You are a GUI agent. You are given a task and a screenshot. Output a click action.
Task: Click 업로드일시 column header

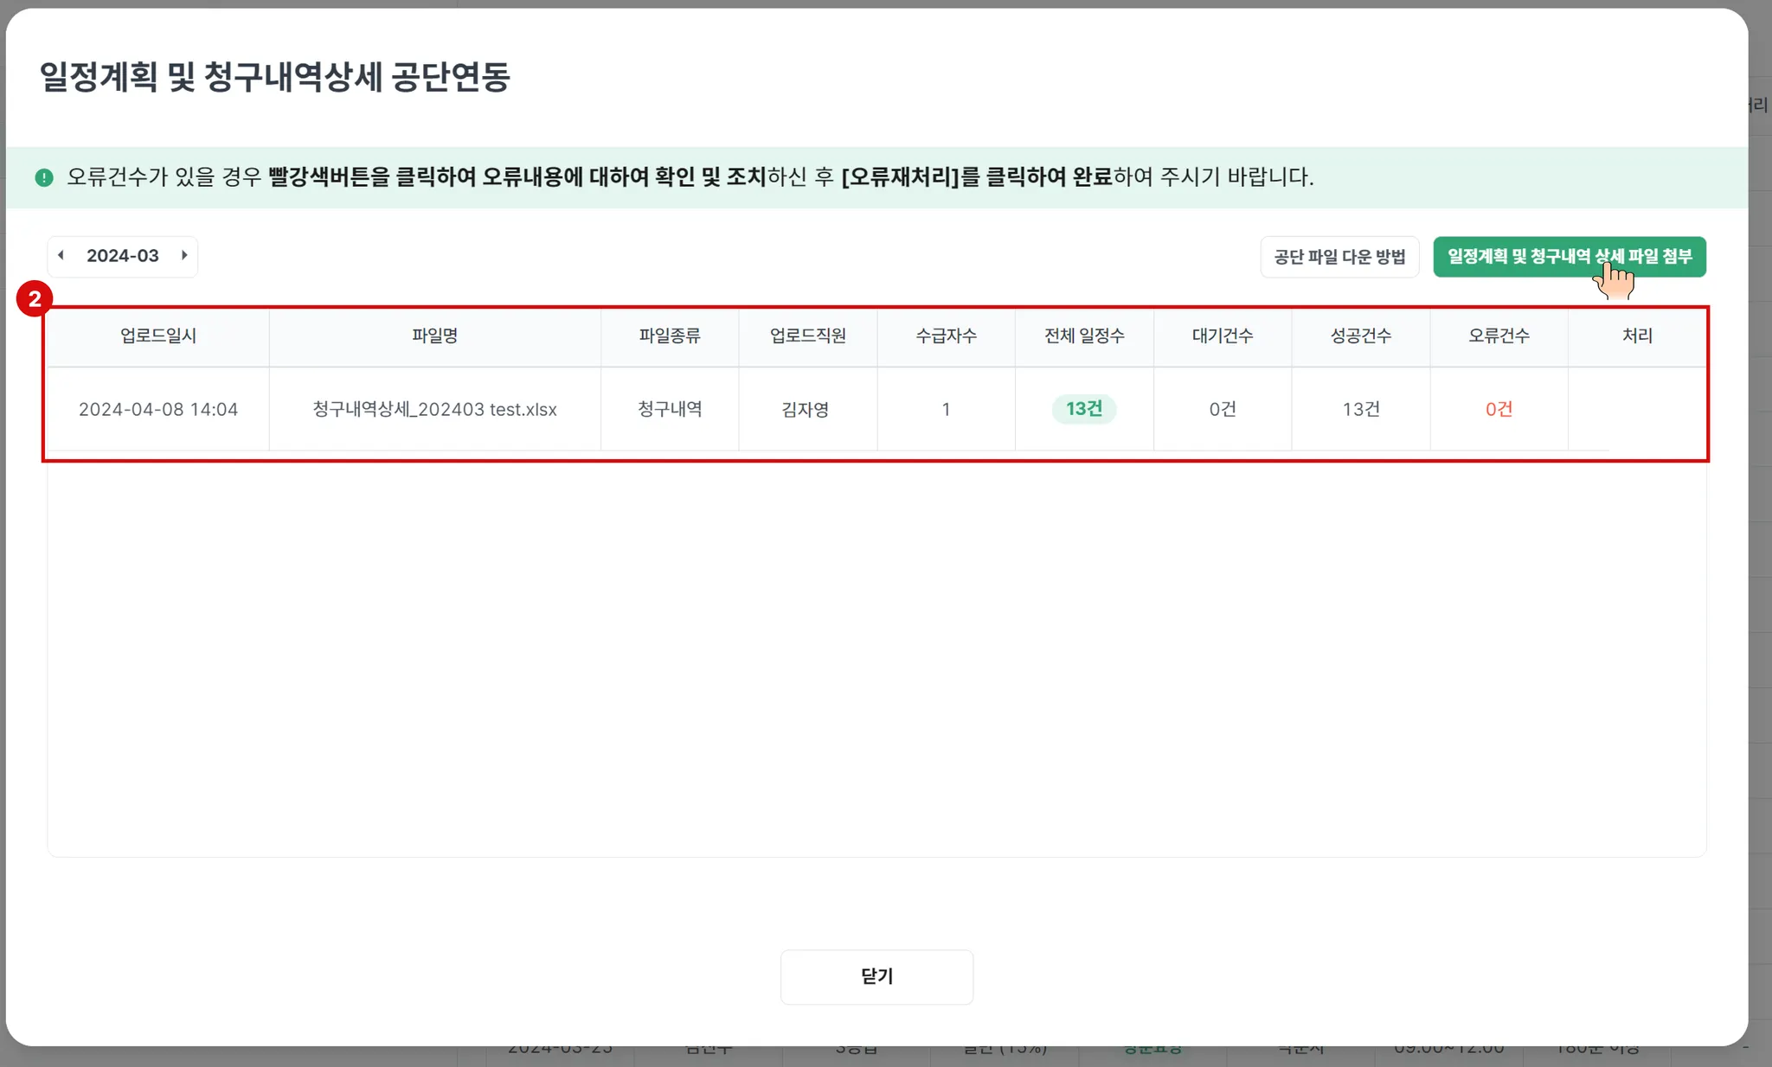point(157,335)
